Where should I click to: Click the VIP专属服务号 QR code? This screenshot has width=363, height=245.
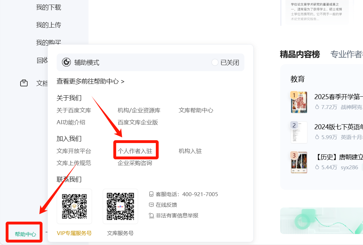tap(74, 206)
